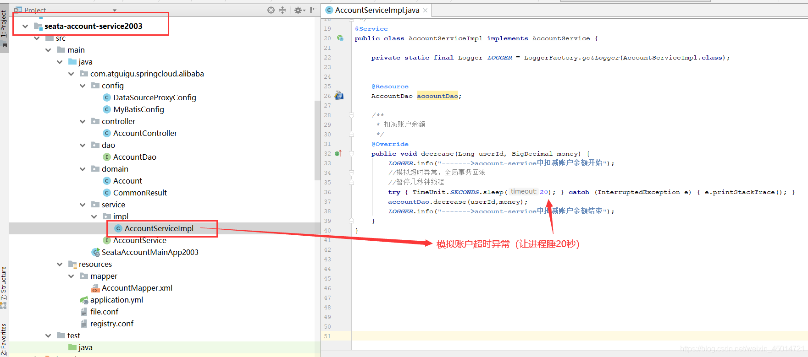Collapse the resources folder

pos(60,264)
